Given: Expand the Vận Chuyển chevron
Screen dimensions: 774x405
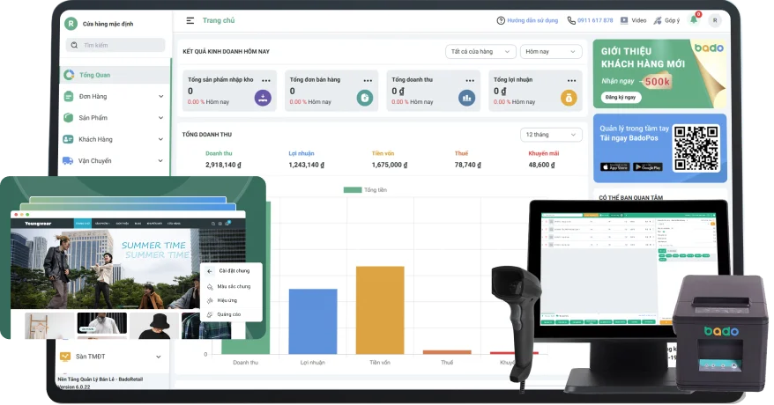Looking at the screenshot, I should (x=161, y=160).
